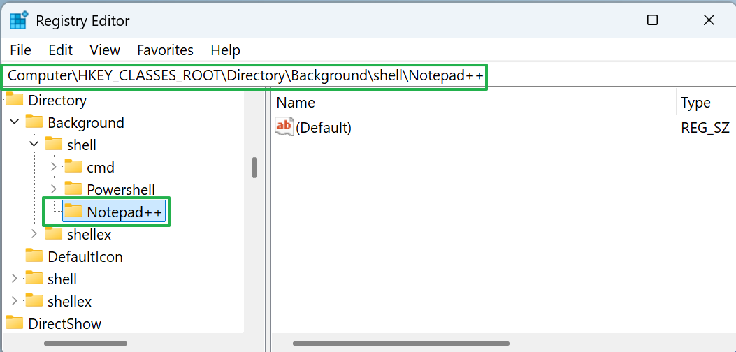This screenshot has width=736, height=352.
Task: Select the DefaultIcon key
Action: tap(85, 257)
